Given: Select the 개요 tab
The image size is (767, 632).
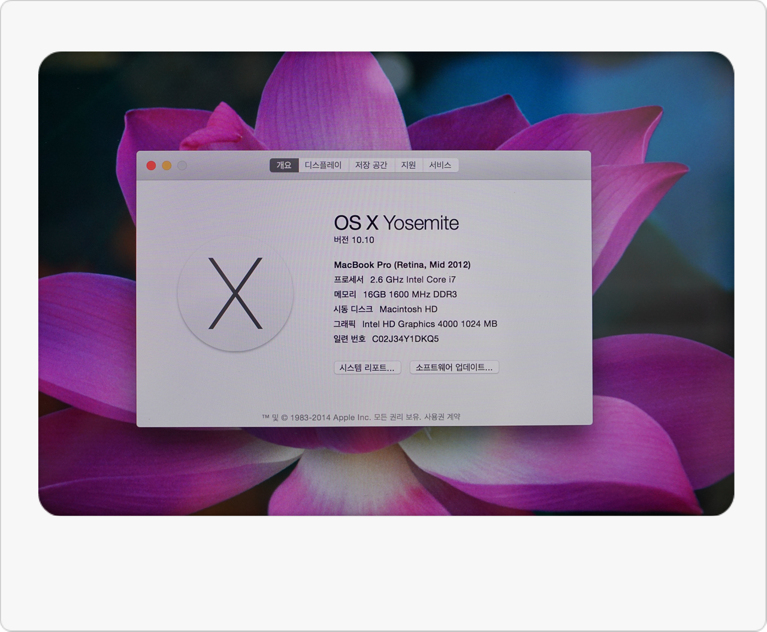Looking at the screenshot, I should (x=284, y=165).
